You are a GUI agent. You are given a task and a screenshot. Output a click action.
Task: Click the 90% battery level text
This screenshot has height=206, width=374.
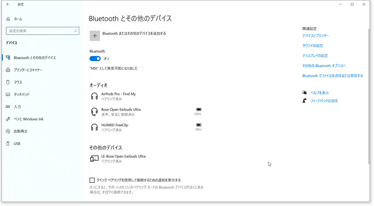click(198, 129)
